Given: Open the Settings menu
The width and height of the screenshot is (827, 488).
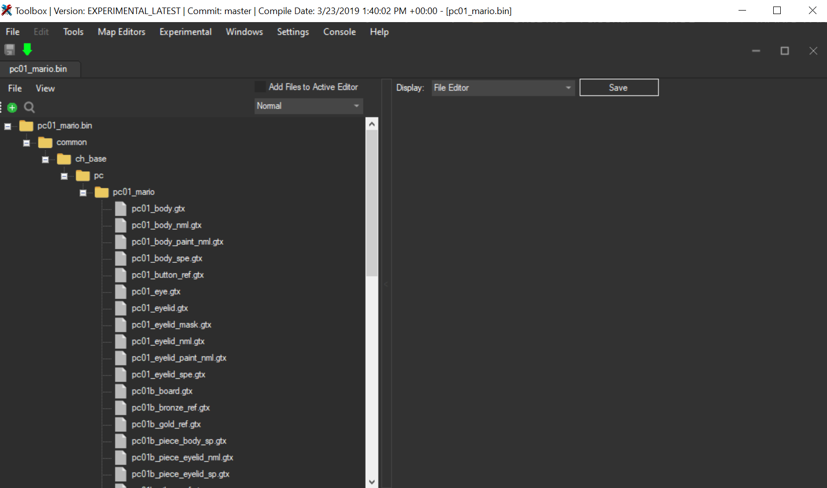Looking at the screenshot, I should click(293, 32).
